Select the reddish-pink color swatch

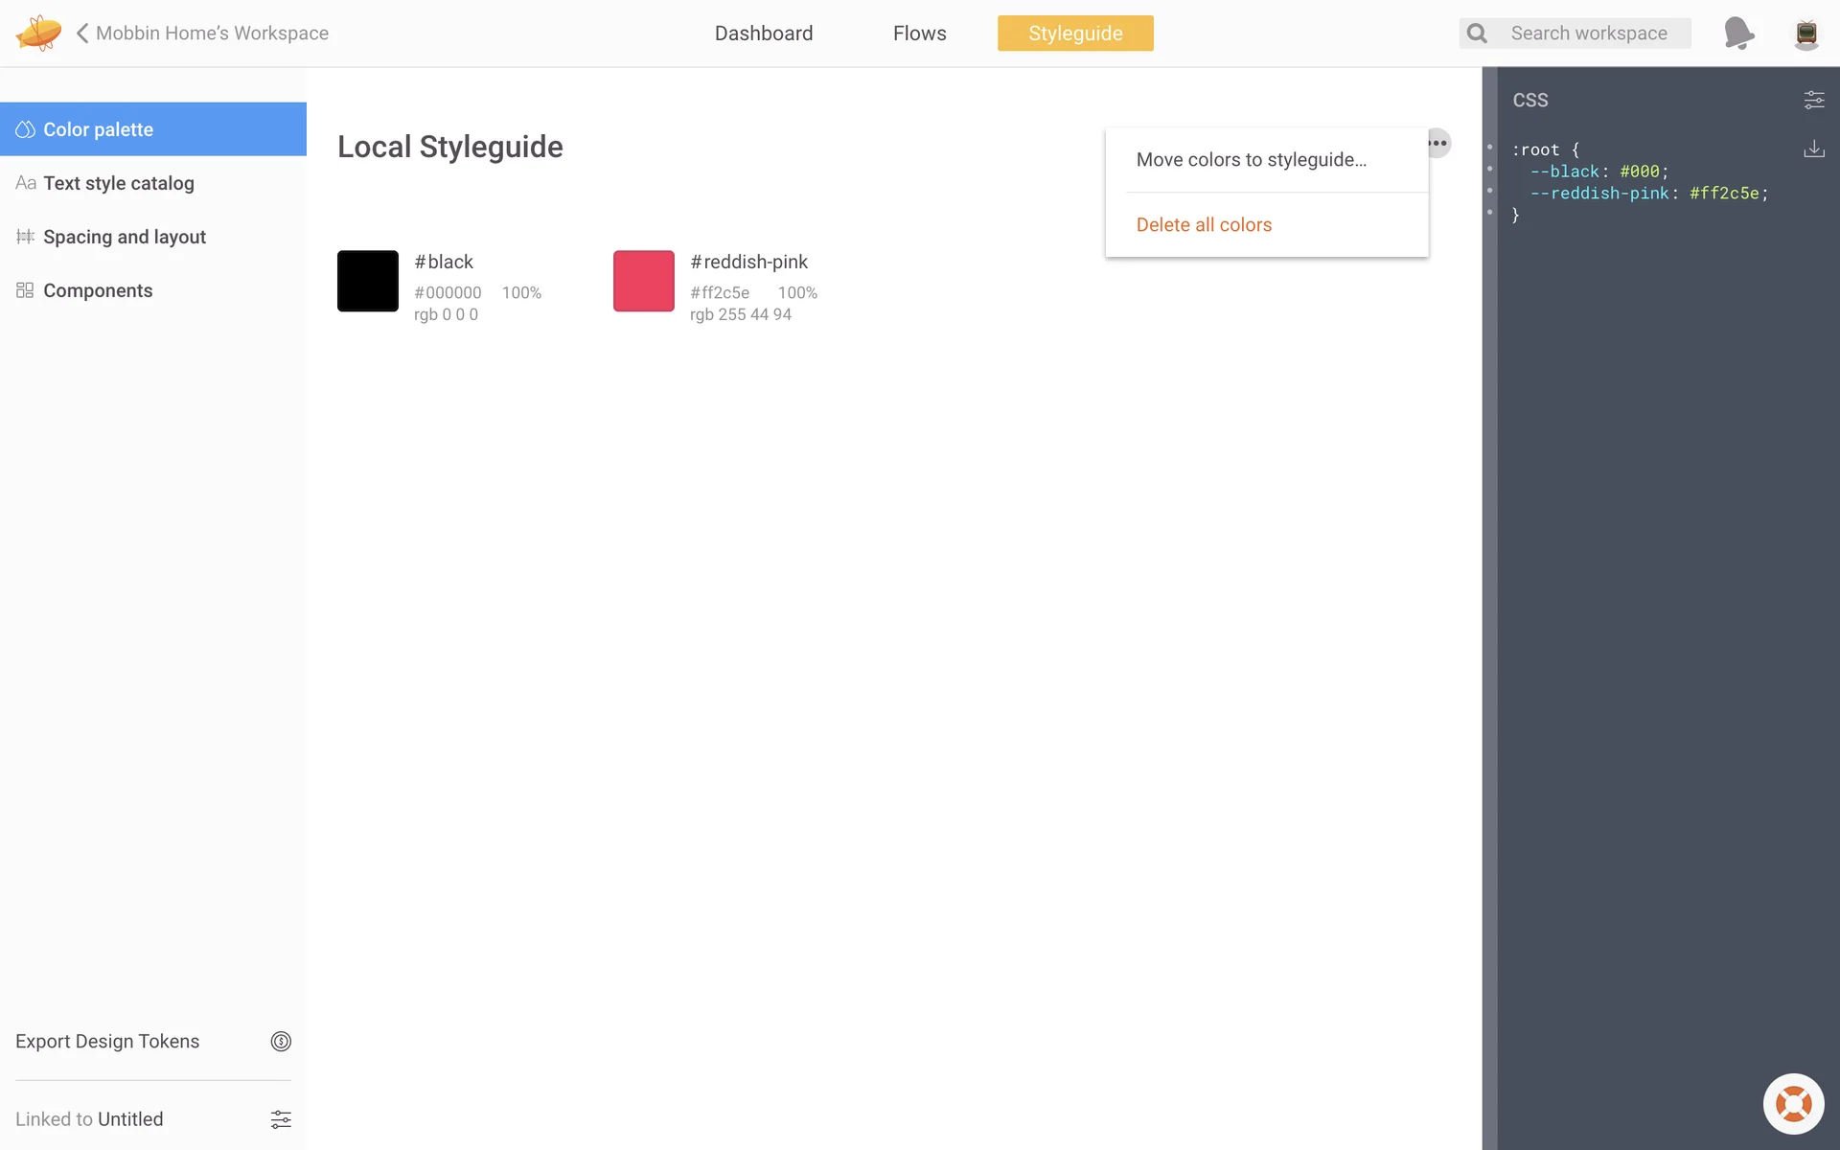tap(644, 281)
